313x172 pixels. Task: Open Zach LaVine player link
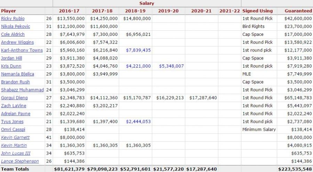click(14, 106)
